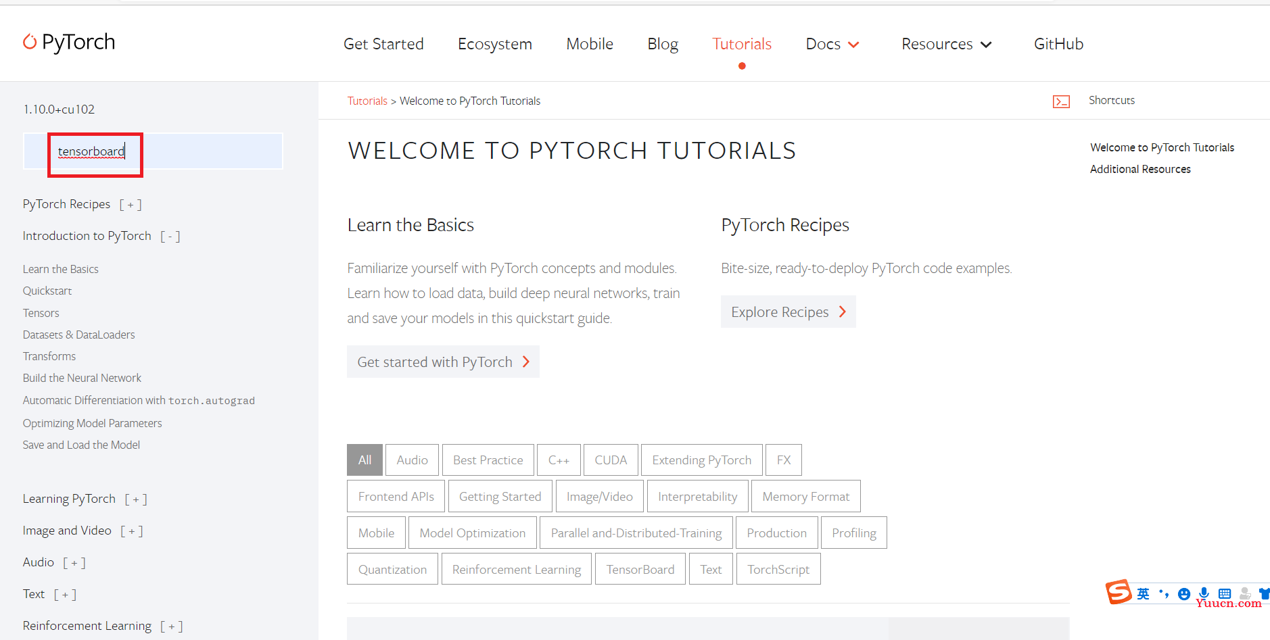This screenshot has width=1270, height=640.
Task: Expand the PyTorch Recipes sidebar section
Action: [x=131, y=204]
